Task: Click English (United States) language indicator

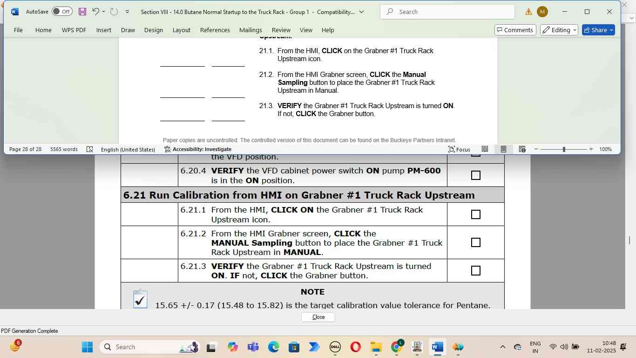Action: (x=128, y=149)
